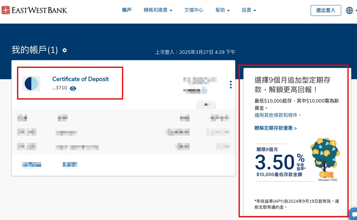Open the globe language selector
The width and height of the screenshot is (357, 220).
[349, 10]
